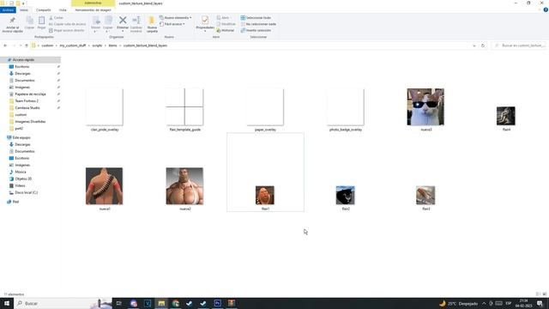549x309 pixels.
Task: Open Imágenes Divertidas folder in sidebar
Action: pyautogui.click(x=30, y=122)
